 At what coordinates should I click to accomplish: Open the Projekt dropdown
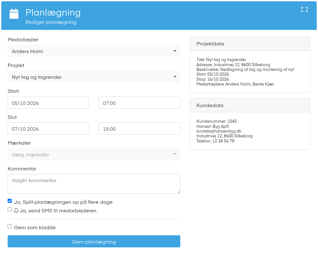pyautogui.click(x=94, y=77)
